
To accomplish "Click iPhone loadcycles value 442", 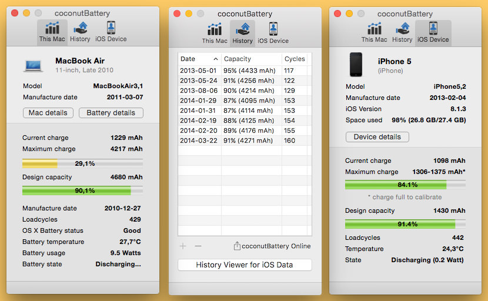I will tap(458, 238).
